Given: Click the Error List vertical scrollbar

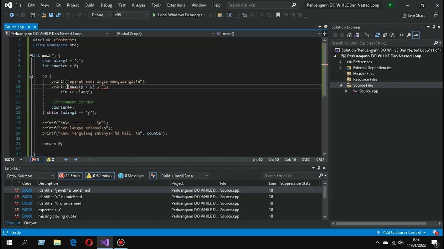Looking at the screenshot, I should (x=325, y=201).
